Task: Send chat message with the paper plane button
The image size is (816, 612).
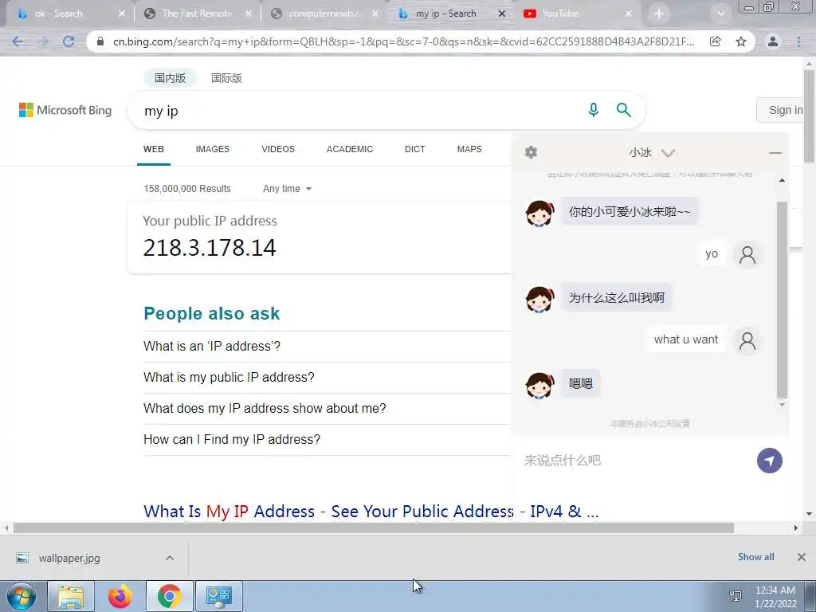Action: [x=770, y=461]
